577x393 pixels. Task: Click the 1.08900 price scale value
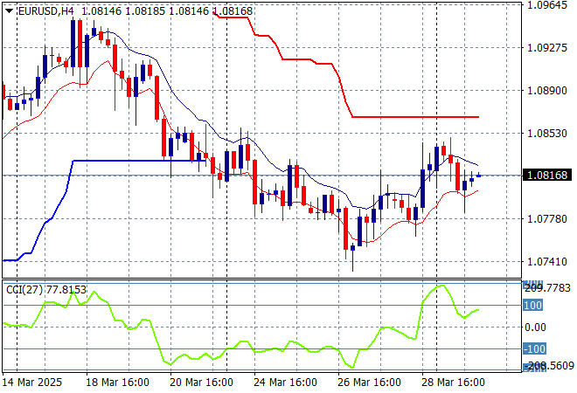[547, 91]
